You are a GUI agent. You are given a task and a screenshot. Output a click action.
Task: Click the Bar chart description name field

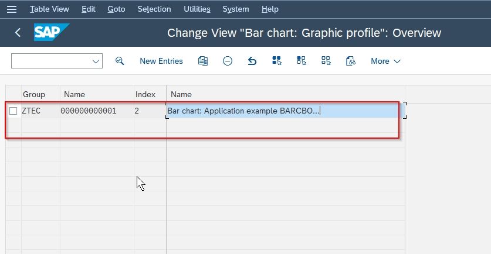point(286,111)
